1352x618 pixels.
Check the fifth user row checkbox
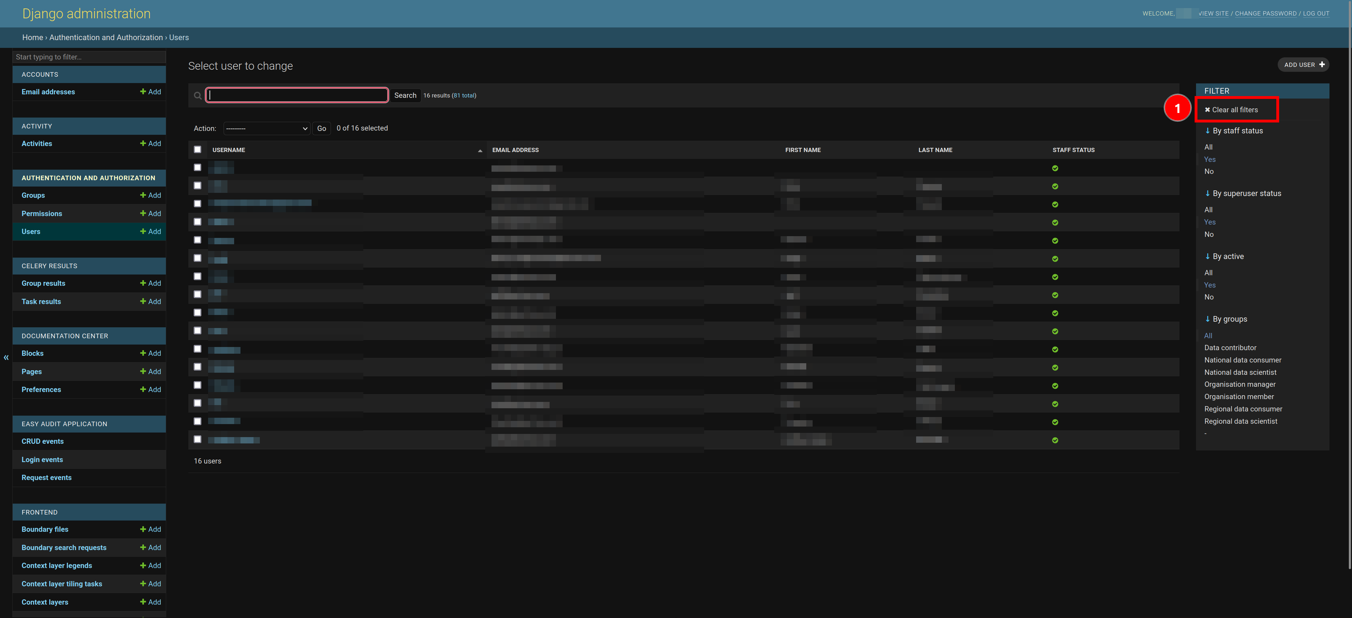tap(197, 240)
